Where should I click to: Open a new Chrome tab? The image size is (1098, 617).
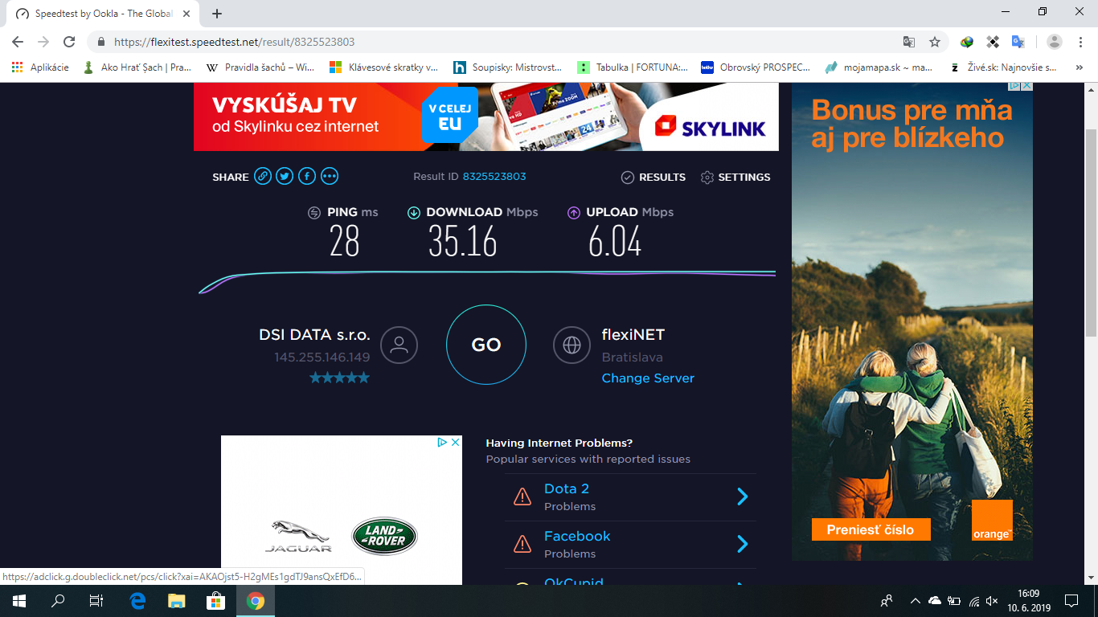[217, 14]
